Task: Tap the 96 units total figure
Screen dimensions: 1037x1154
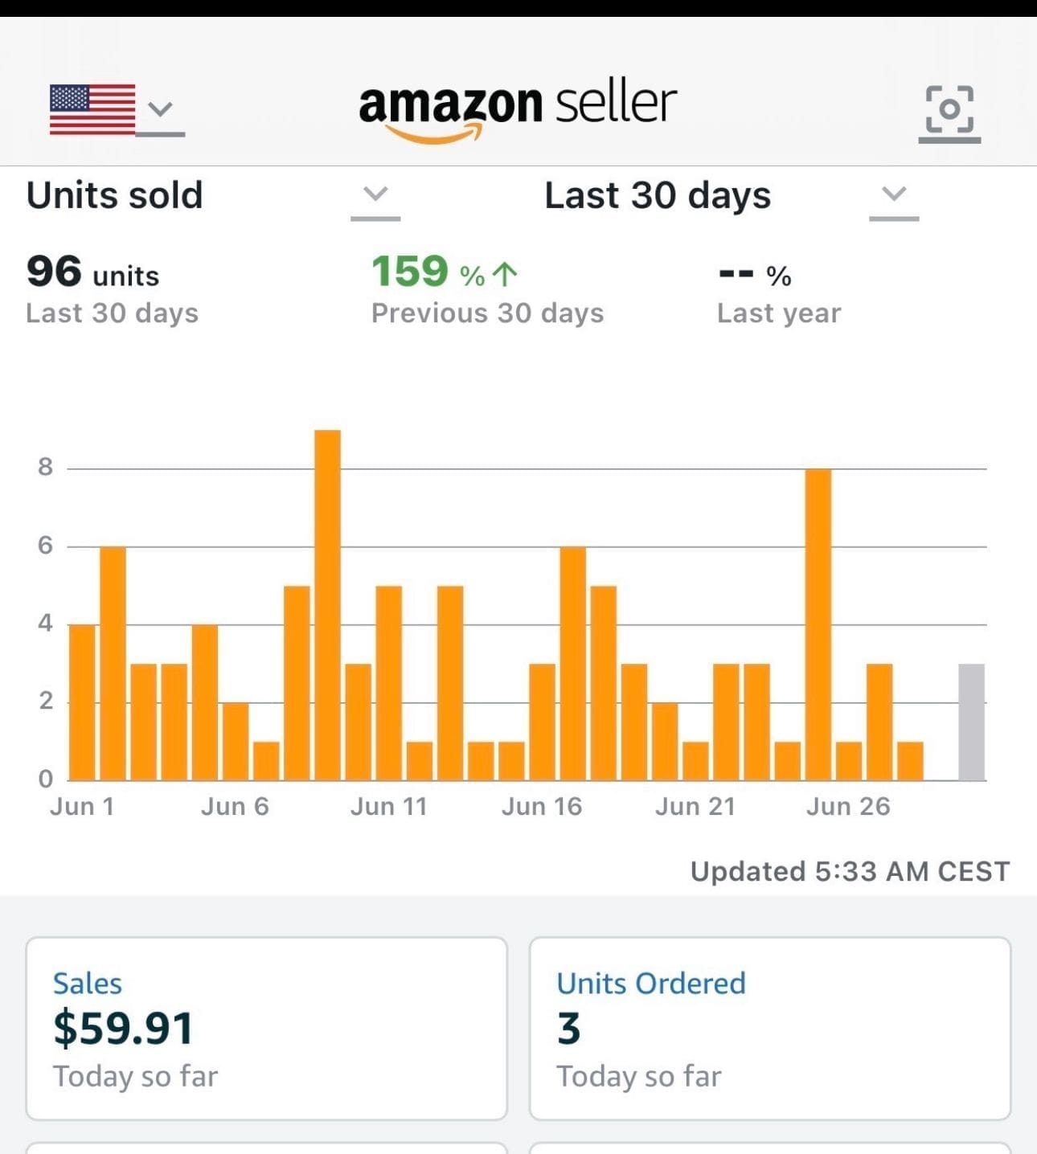Action: pos(92,273)
